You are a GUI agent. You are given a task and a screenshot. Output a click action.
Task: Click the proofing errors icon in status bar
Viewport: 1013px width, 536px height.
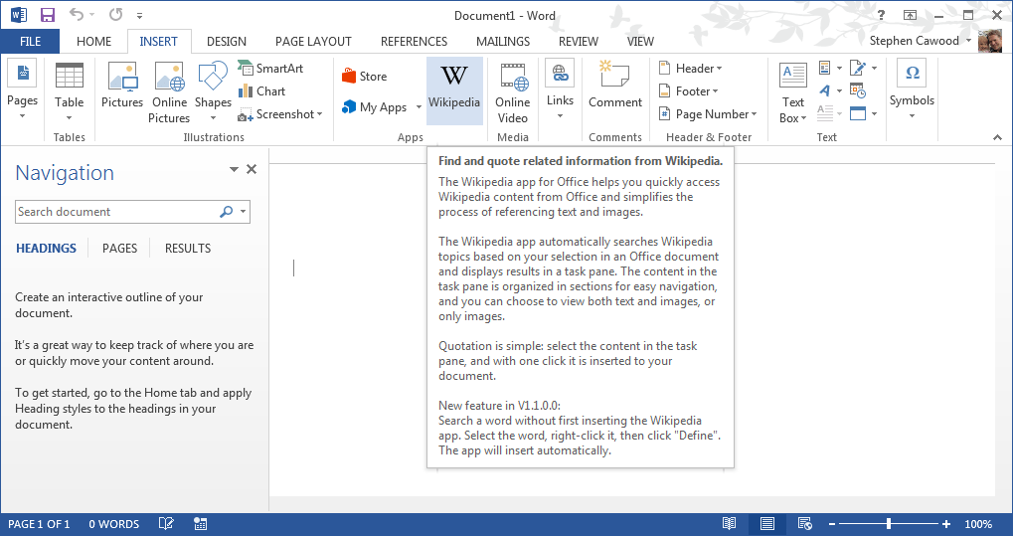(166, 524)
